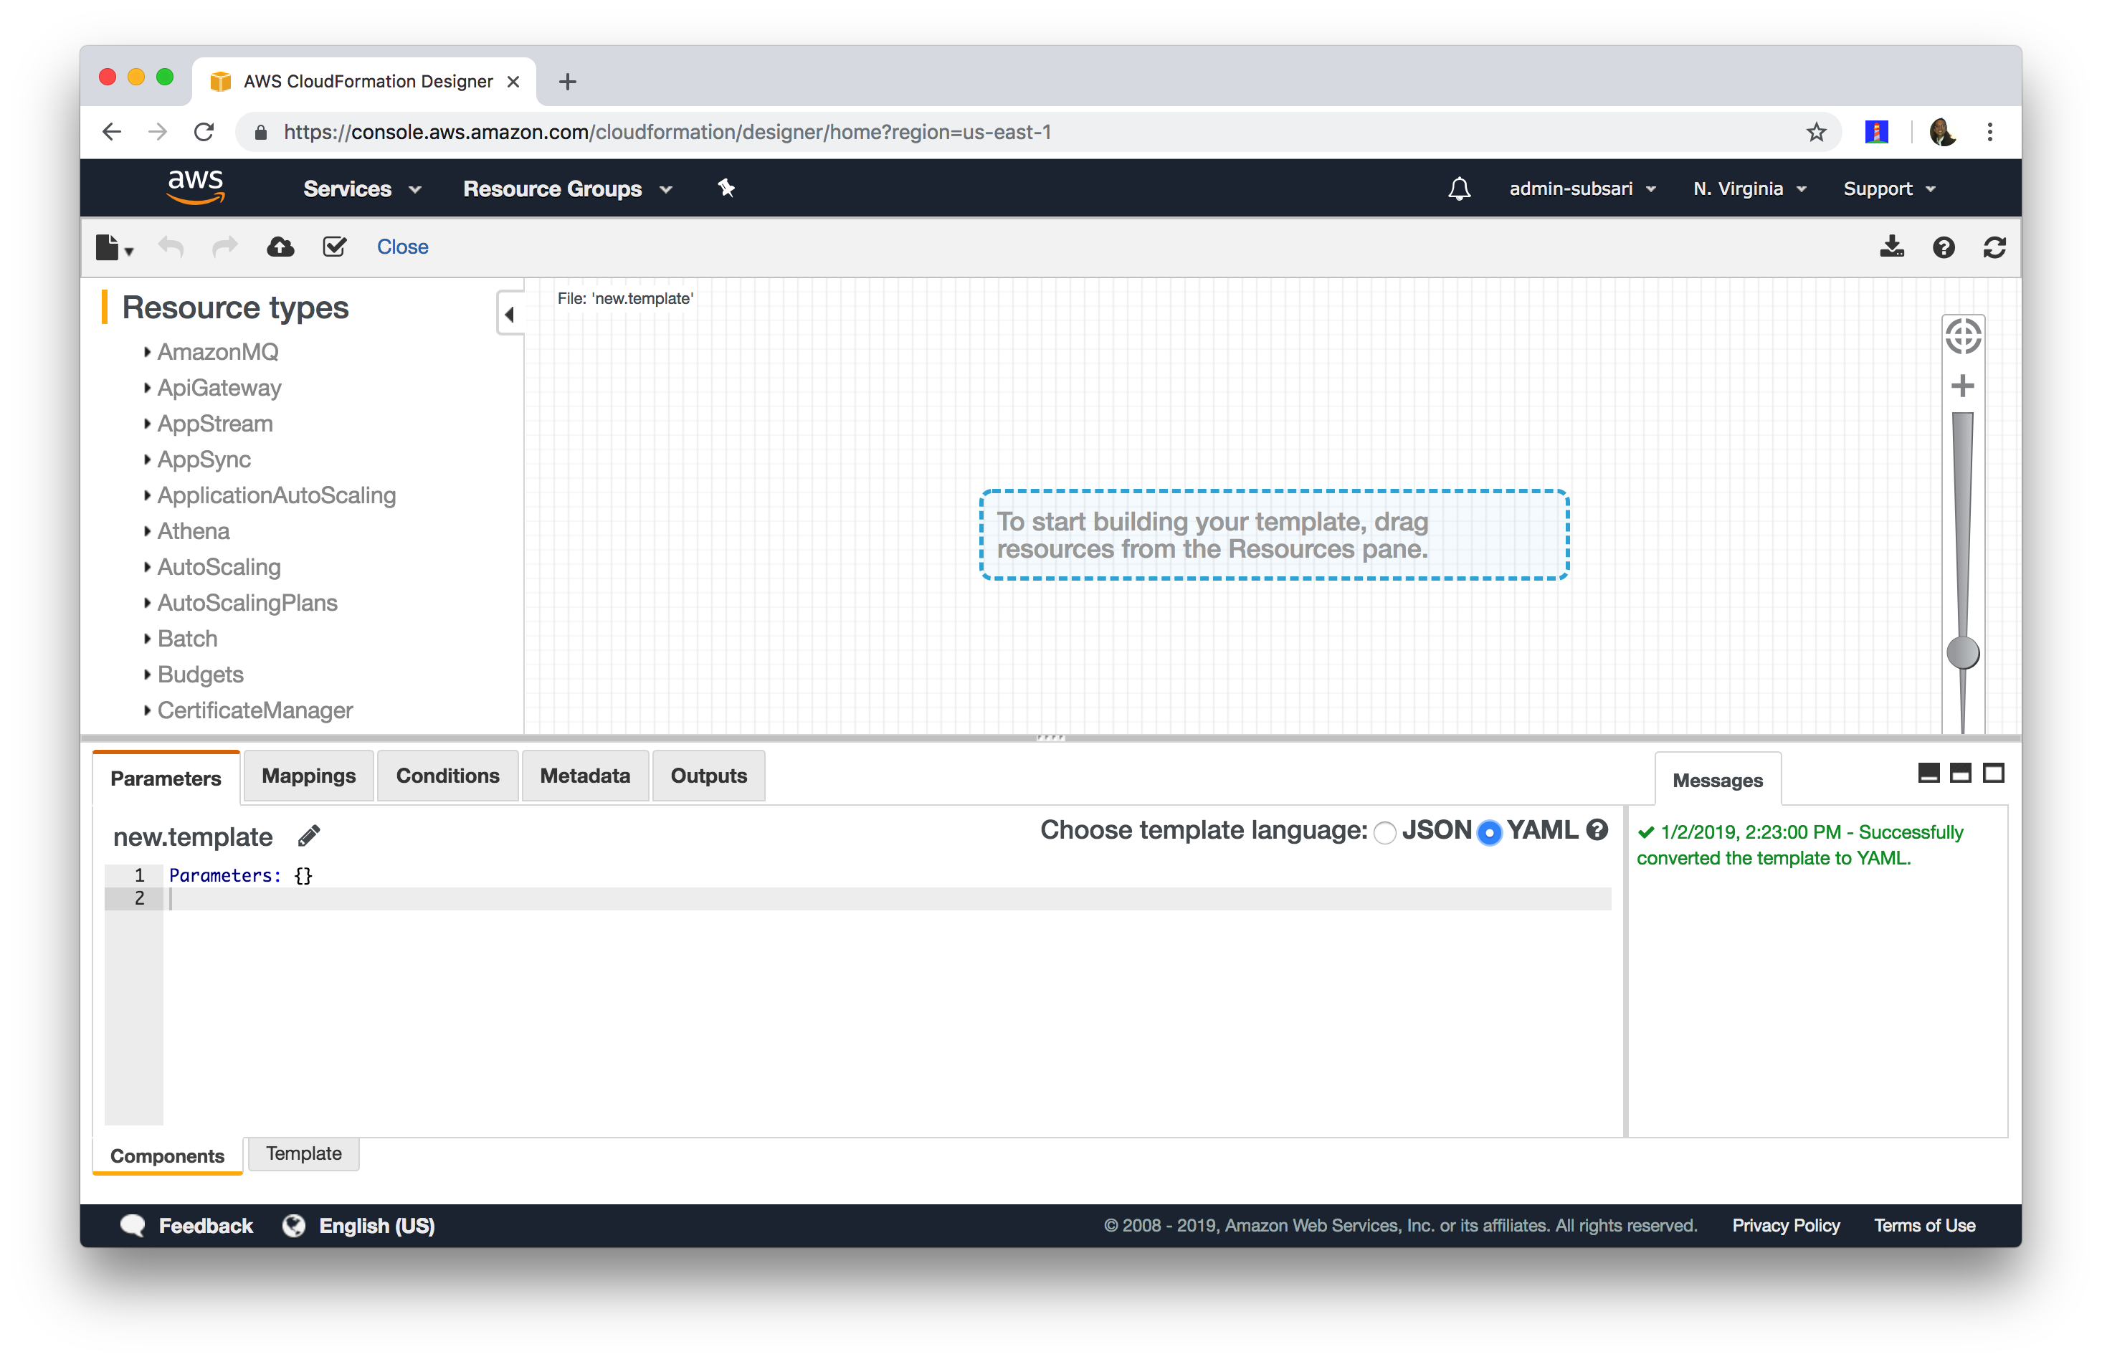Click the pin shortcuts icon

726,188
